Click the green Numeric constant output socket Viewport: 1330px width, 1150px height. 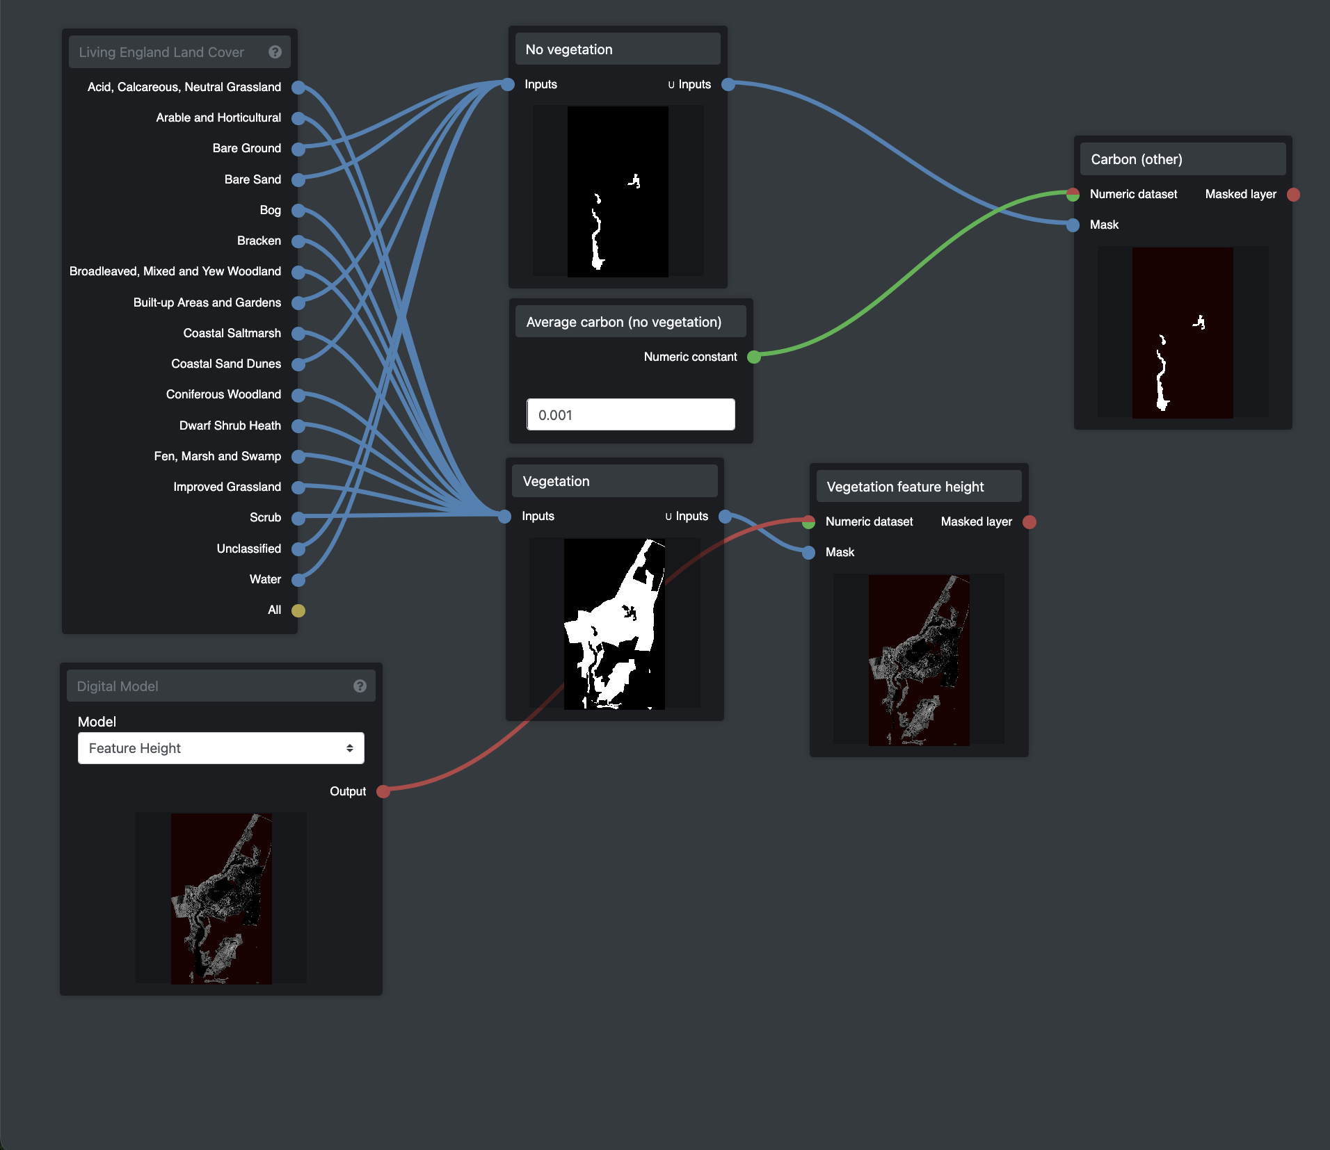click(753, 357)
